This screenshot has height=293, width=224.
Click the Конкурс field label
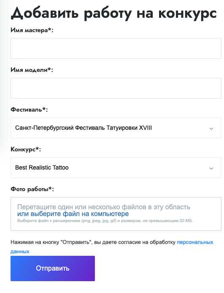26,149
